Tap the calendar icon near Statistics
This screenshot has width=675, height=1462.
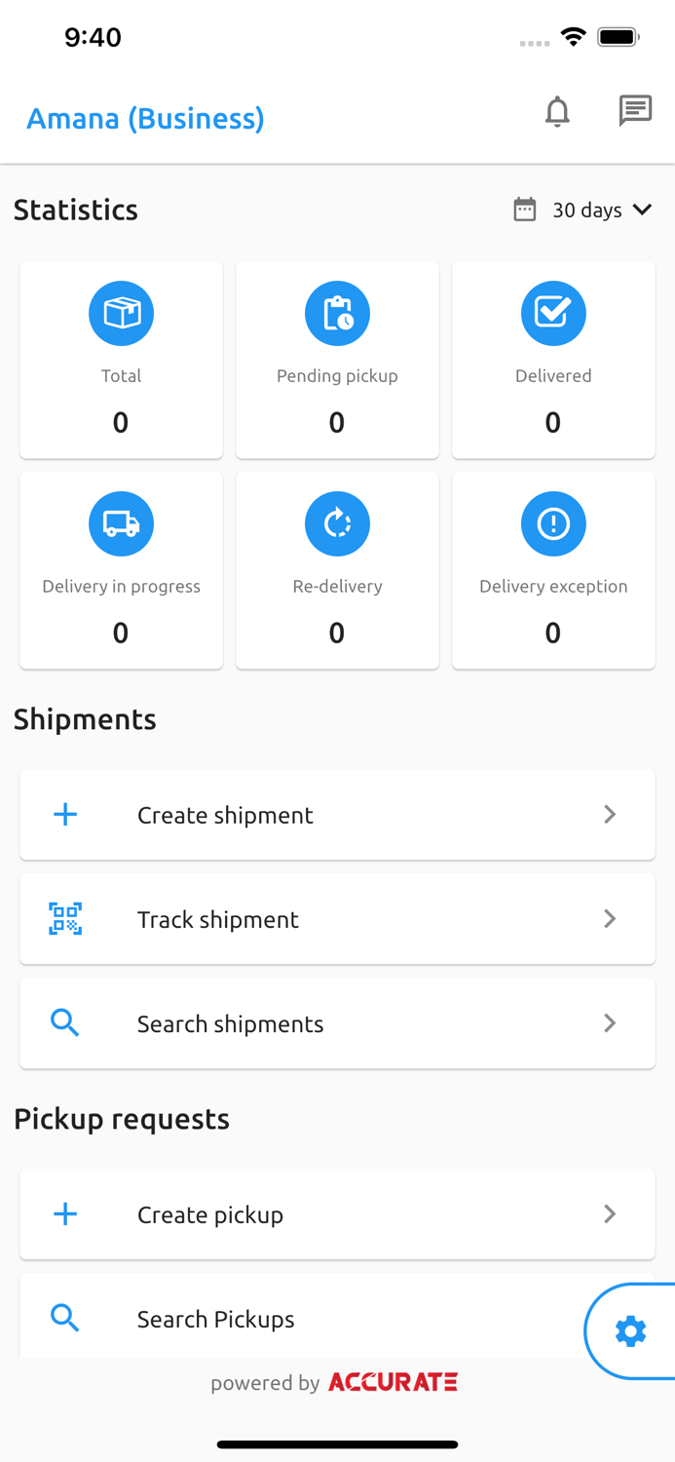(524, 209)
